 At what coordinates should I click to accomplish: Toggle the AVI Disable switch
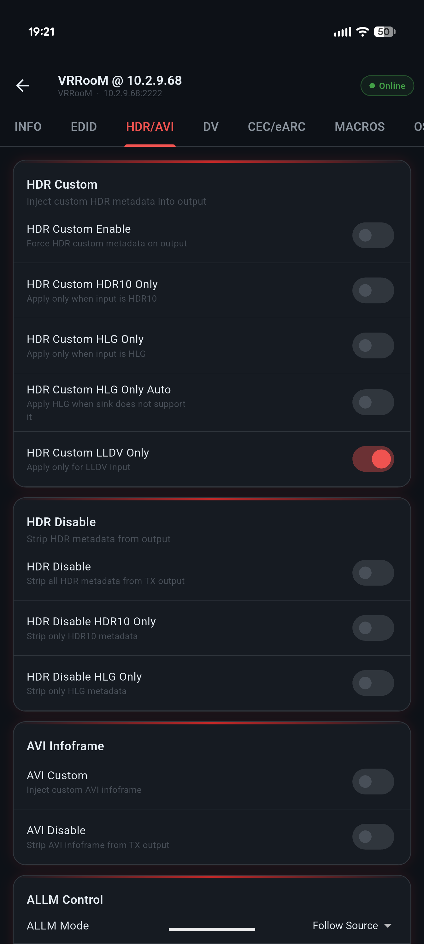373,837
